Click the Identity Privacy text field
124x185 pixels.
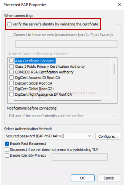point(79,157)
